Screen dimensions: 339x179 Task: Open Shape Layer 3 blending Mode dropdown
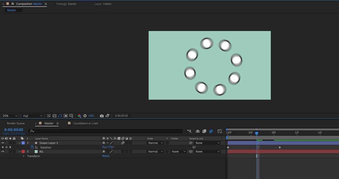coord(156,143)
